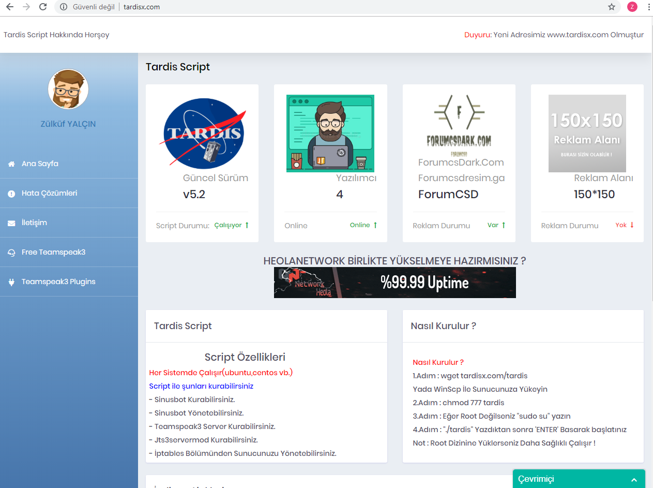Viewport: 653px width, 488px height.
Task: Click the TARDIS logo image
Action: 202,134
